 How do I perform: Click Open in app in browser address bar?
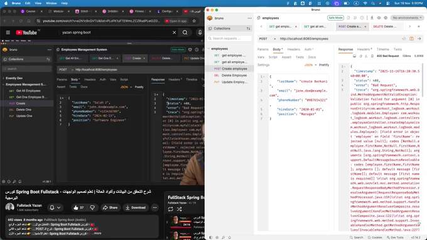(x=176, y=21)
